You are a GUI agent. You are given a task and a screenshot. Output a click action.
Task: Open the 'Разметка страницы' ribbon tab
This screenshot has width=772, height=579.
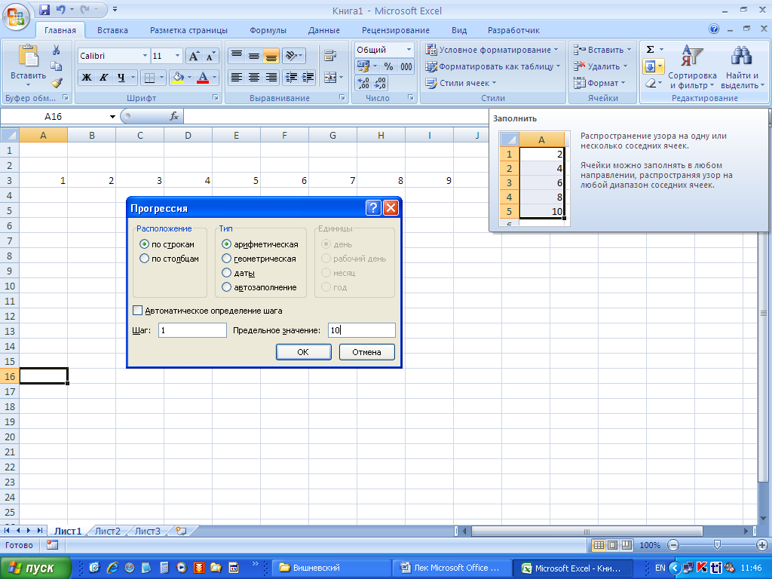[x=188, y=30]
